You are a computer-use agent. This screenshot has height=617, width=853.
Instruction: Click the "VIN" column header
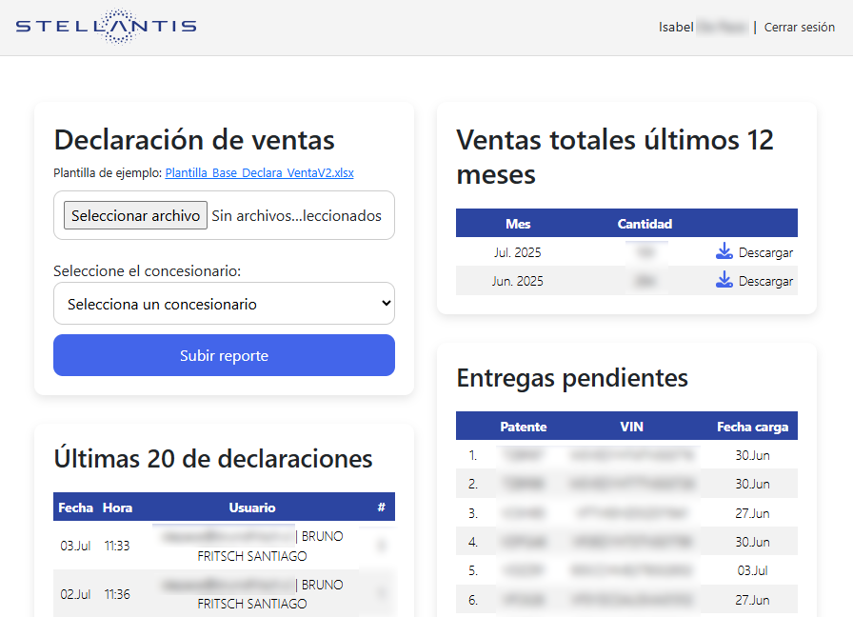[631, 426]
